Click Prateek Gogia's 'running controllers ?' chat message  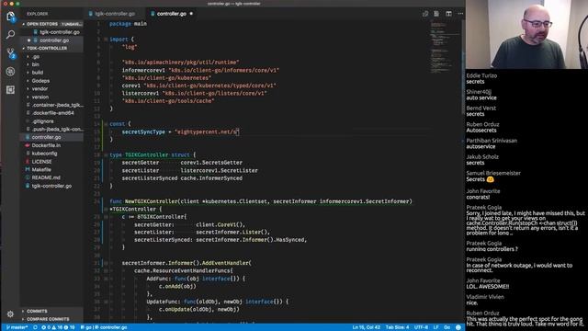click(492, 249)
